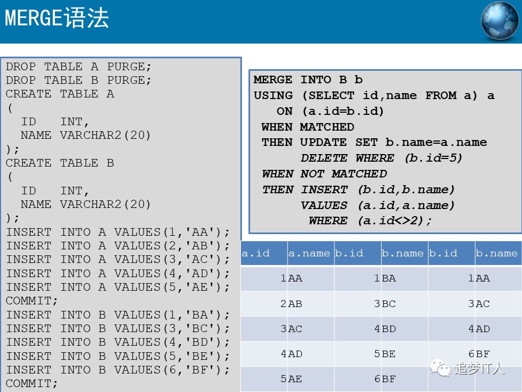Select the line 'DROP TABLE A PURGE;'
This screenshot has width=522, height=392.
click(78, 66)
